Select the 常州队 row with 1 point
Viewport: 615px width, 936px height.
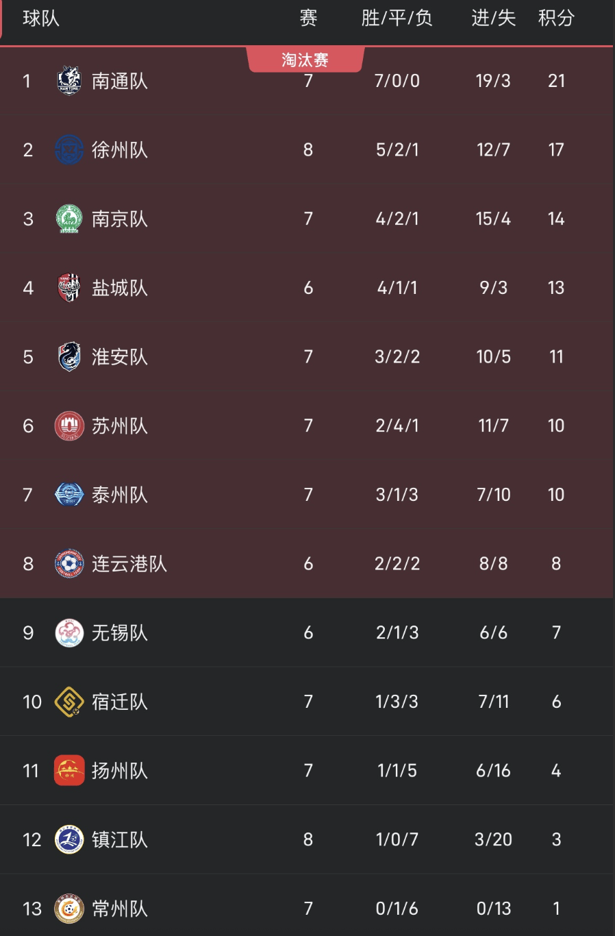307,909
